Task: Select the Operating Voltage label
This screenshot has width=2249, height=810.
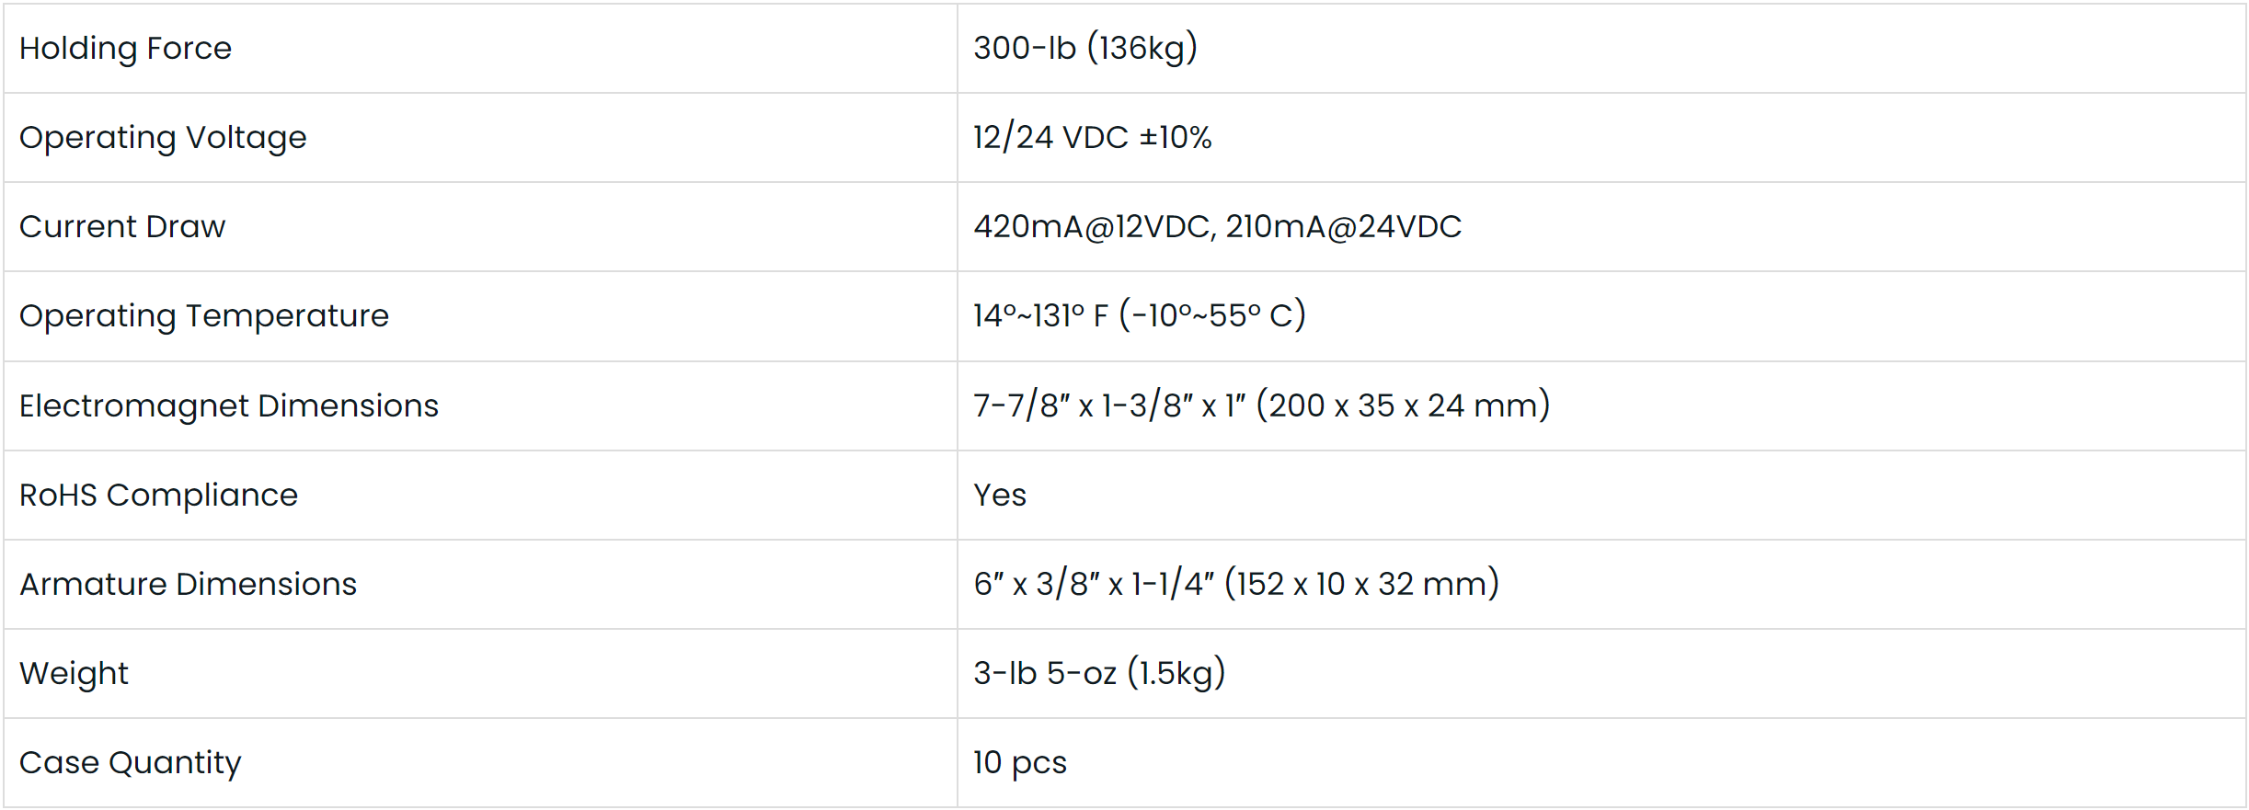Action: (163, 137)
